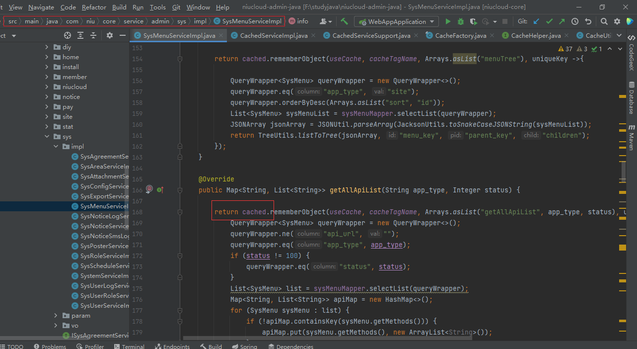Toggle the Terminal tool window
The width and height of the screenshot is (637, 349).
[x=129, y=347]
